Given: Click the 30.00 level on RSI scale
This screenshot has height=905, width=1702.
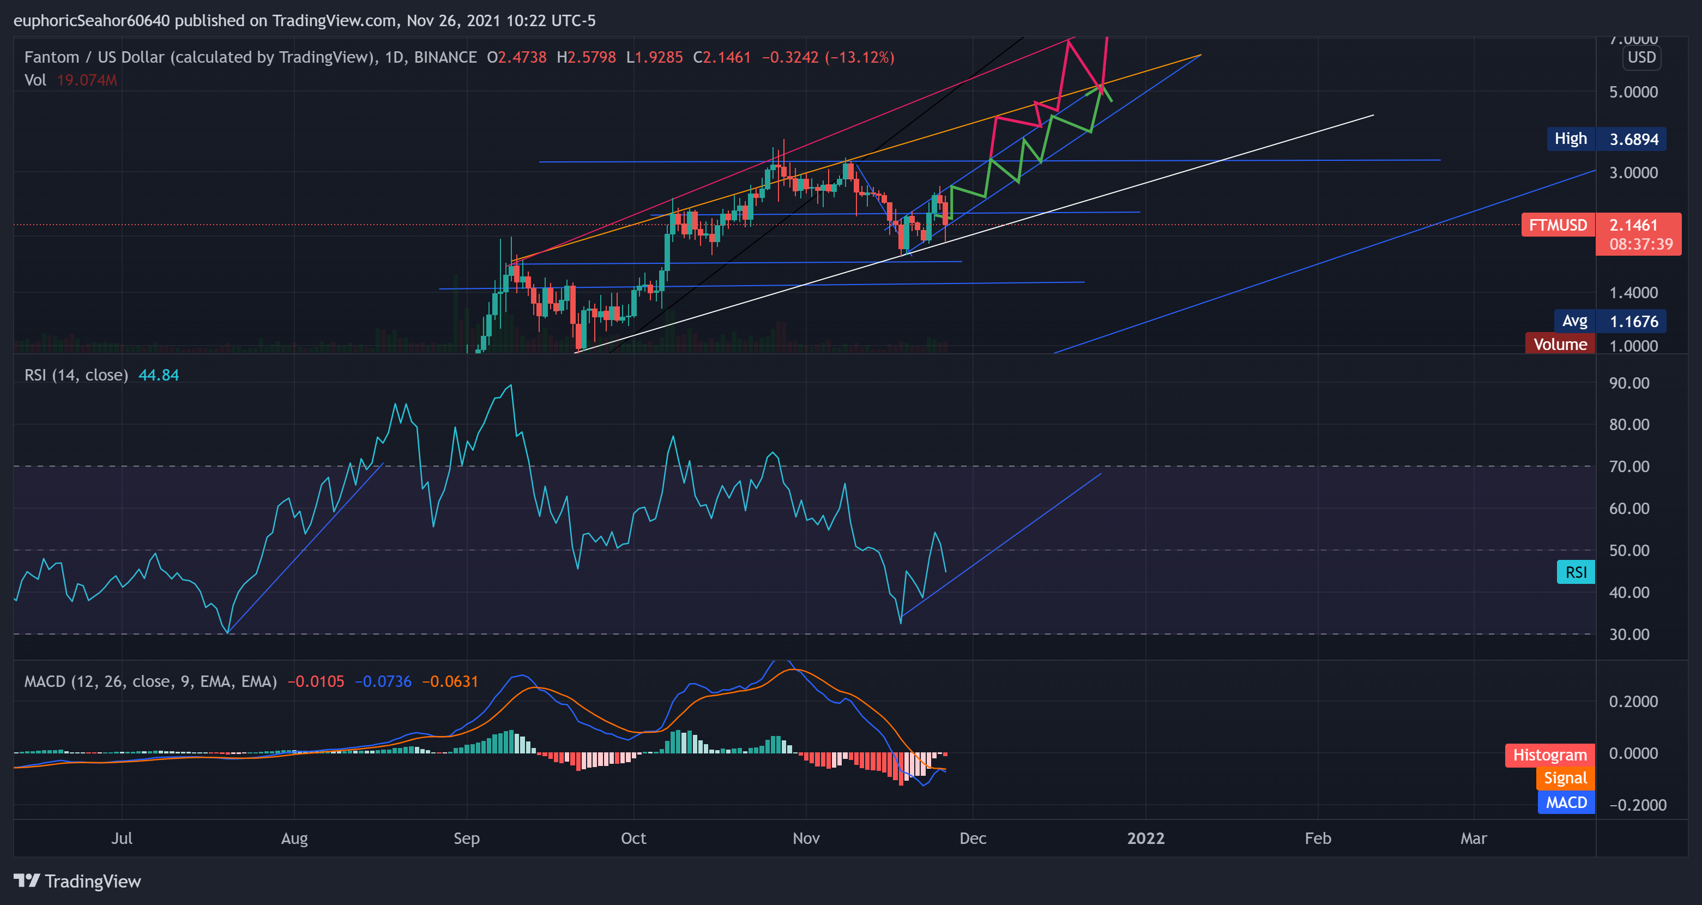Looking at the screenshot, I should (1629, 634).
